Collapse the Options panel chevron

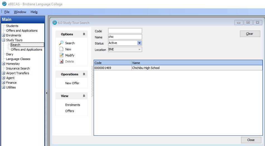84,34
